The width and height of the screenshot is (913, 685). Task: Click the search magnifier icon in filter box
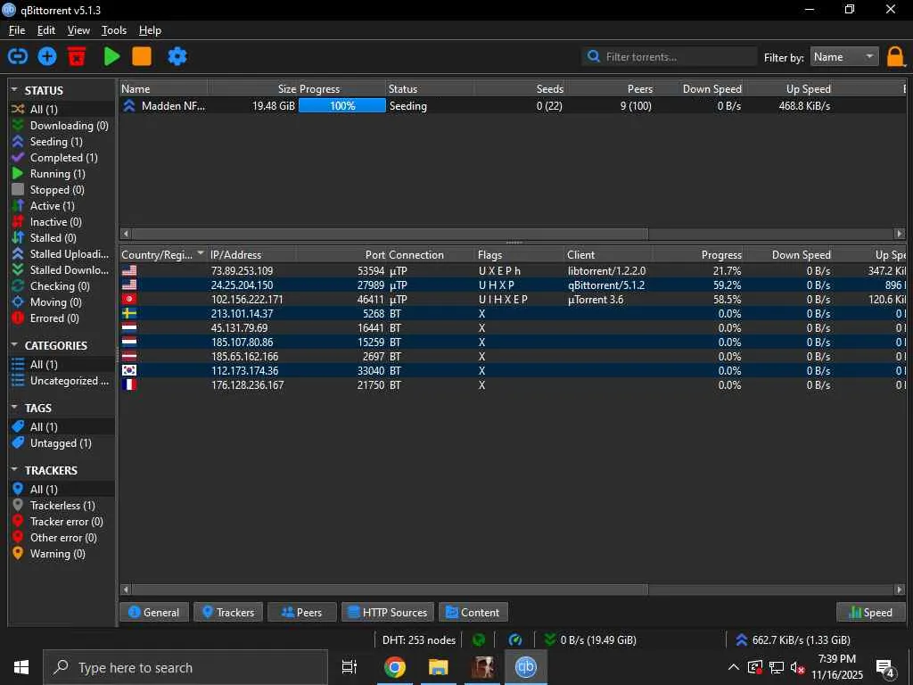[x=593, y=56]
